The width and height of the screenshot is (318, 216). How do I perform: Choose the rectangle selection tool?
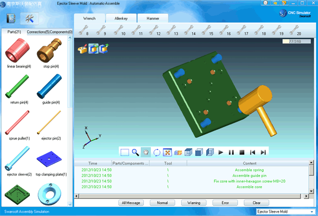pyautogui.click(x=125, y=152)
